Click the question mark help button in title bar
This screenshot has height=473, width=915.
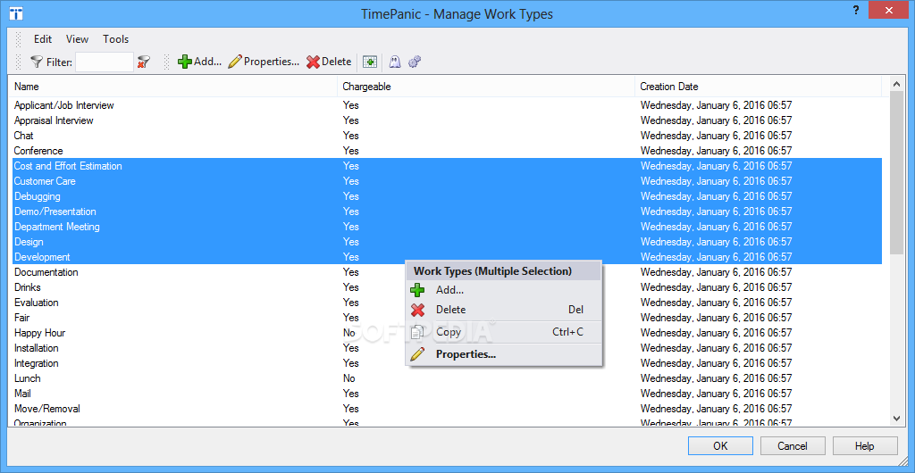pyautogui.click(x=856, y=10)
